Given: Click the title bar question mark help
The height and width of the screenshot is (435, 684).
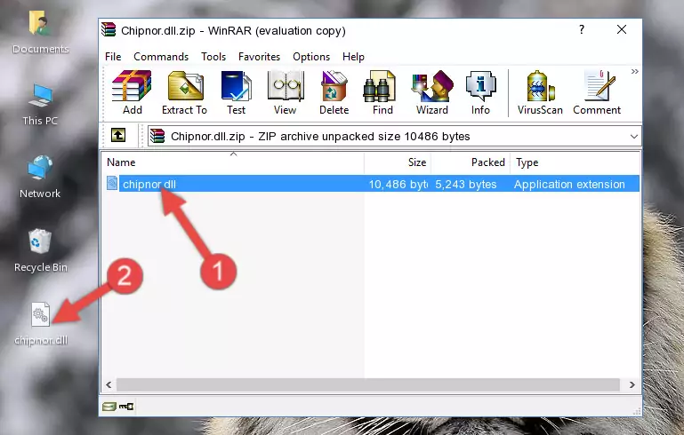Looking at the screenshot, I should (582, 29).
